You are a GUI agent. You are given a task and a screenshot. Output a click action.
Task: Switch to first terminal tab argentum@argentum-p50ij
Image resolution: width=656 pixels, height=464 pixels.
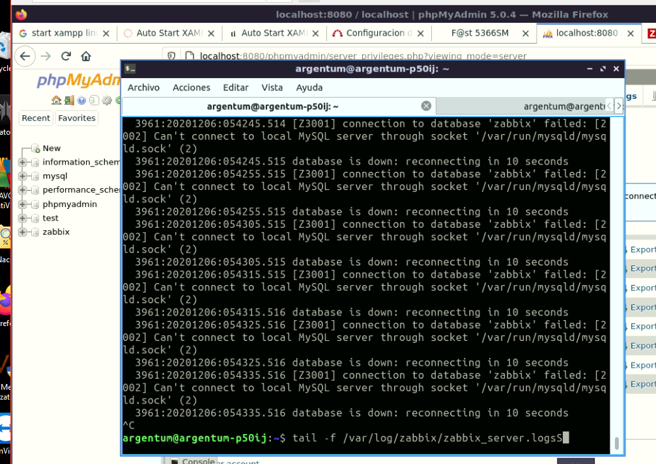click(273, 106)
